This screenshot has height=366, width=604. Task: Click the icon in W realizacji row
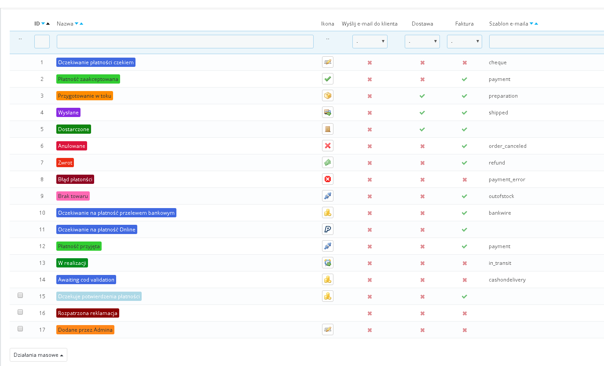[x=327, y=263]
